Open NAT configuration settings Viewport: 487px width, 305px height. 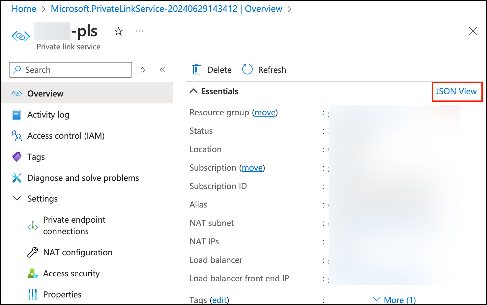(x=77, y=252)
